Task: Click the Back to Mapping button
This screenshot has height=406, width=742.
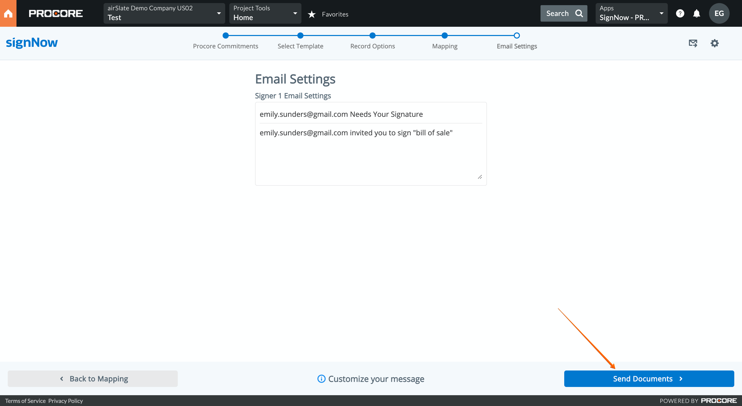Action: [x=93, y=379]
